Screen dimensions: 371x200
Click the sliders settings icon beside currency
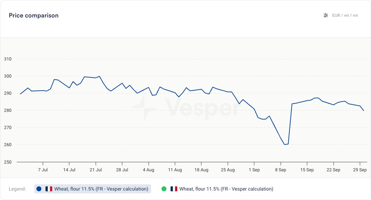326,15
